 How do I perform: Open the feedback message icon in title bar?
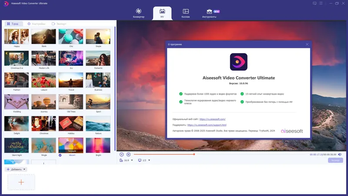[x=315, y=3]
